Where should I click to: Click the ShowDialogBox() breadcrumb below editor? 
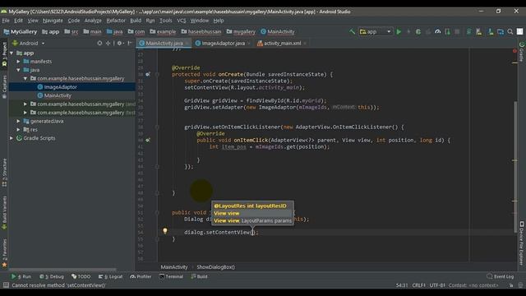pos(215,267)
